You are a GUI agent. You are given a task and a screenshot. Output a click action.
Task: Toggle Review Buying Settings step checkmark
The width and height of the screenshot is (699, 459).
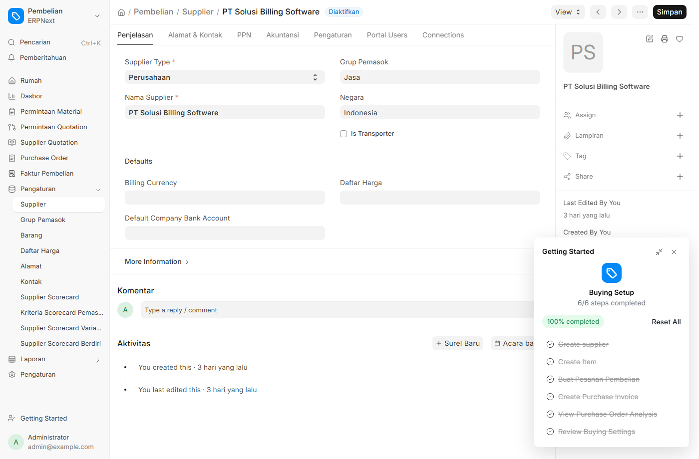click(550, 432)
